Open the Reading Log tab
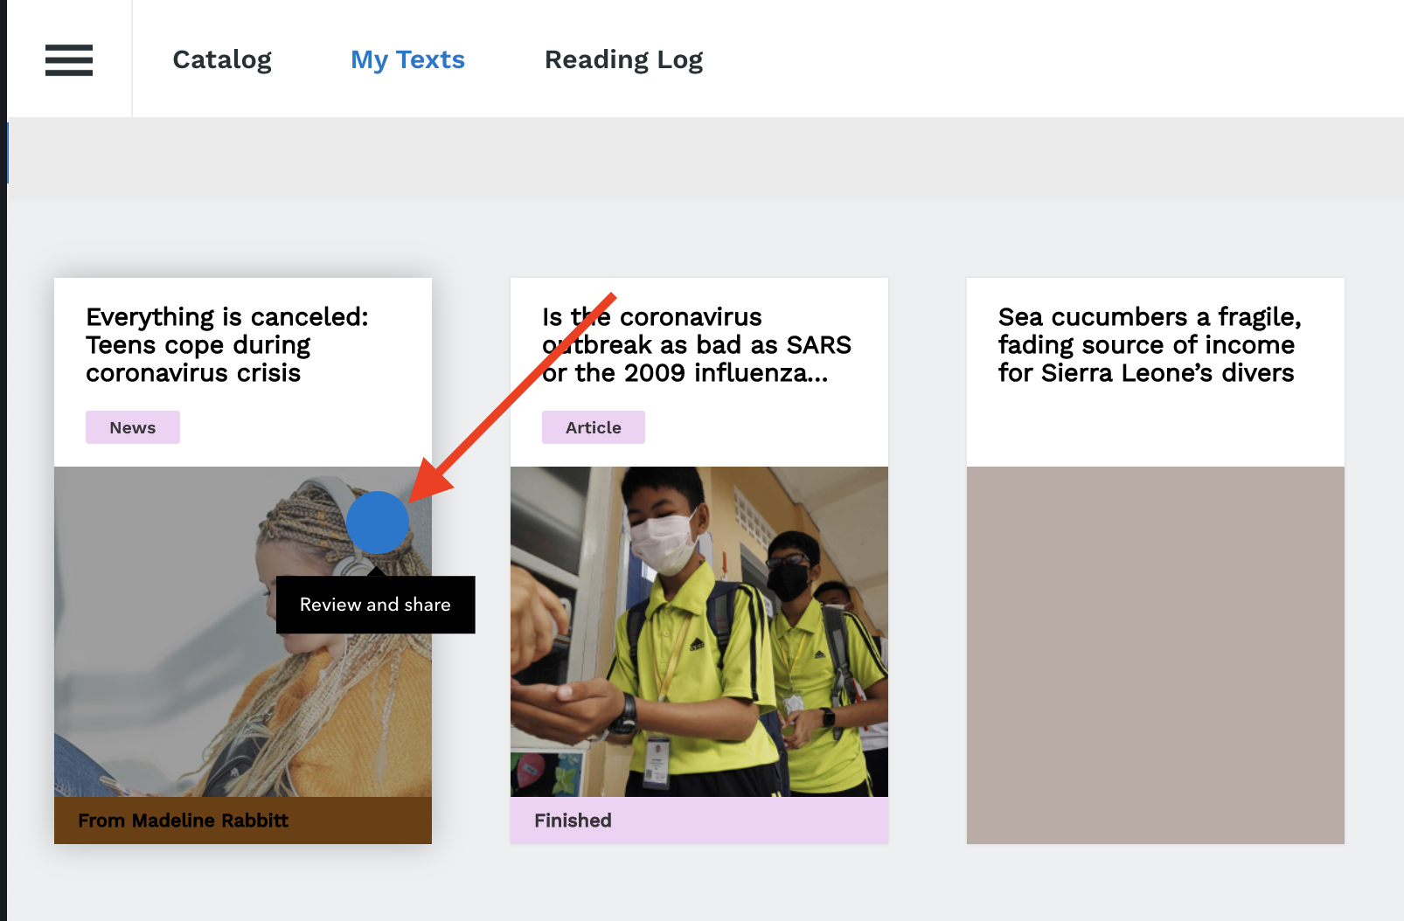 click(x=623, y=59)
